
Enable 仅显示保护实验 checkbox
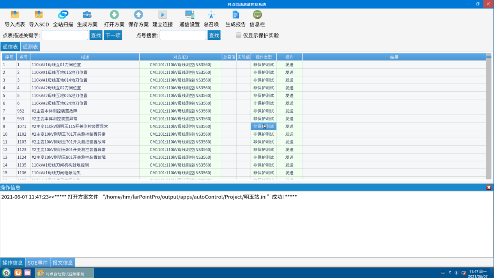(239, 35)
